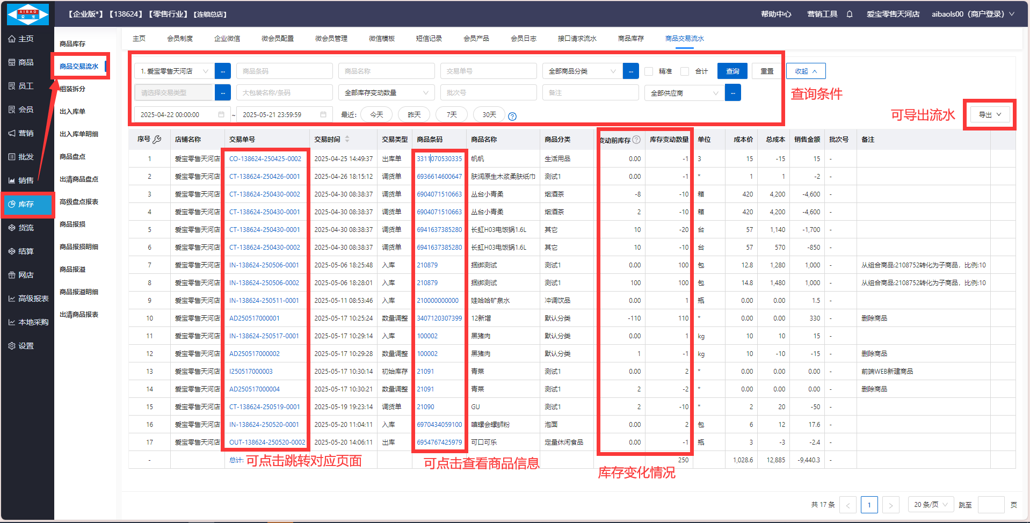Open 销售 section in sidebar
The height and width of the screenshot is (523, 1030).
(21, 180)
